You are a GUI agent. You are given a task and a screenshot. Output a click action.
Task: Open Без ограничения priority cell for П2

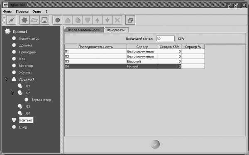[x=142, y=57]
